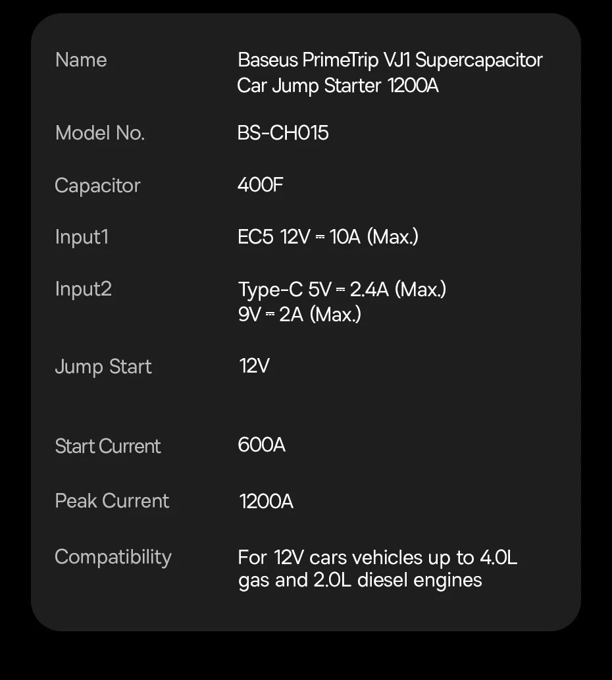Viewport: 612px width, 680px height.
Task: Click the "Peak Current" label
Action: point(112,501)
